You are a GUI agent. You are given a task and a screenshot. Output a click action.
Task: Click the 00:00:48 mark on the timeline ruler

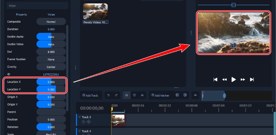(x=191, y=105)
